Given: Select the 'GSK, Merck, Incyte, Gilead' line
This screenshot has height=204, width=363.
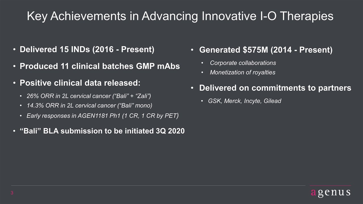Looking at the screenshot, I should 245,101.
